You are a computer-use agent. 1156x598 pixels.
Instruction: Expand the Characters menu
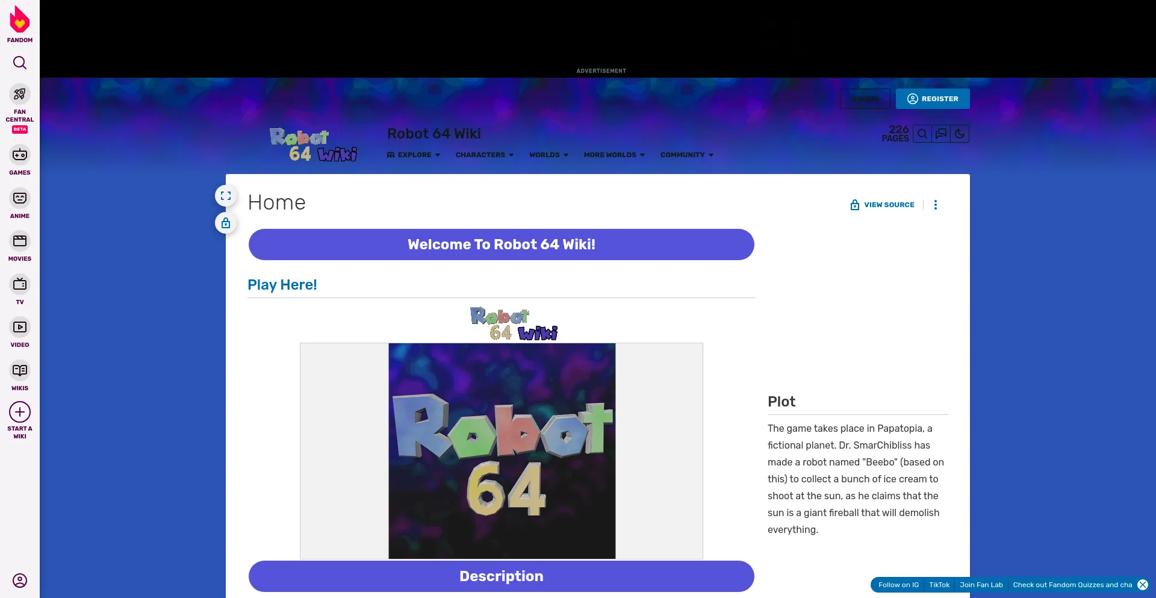tap(485, 155)
